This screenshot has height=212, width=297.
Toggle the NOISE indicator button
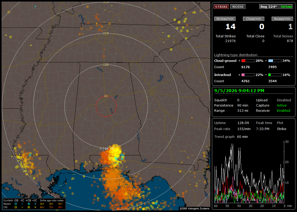click(238, 7)
